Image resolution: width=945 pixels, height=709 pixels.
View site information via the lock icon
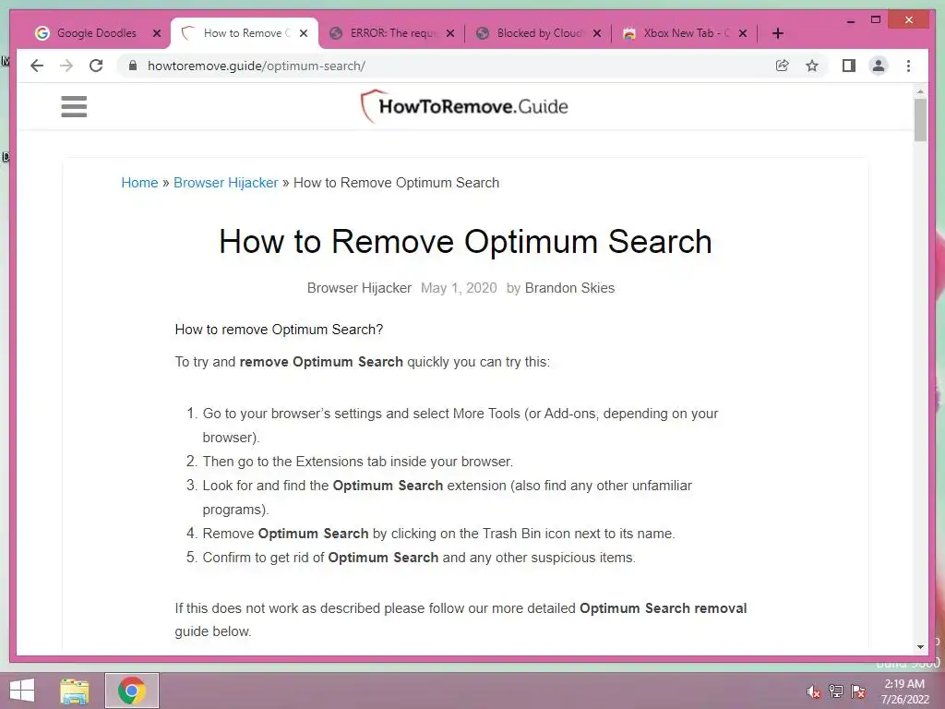click(x=133, y=66)
